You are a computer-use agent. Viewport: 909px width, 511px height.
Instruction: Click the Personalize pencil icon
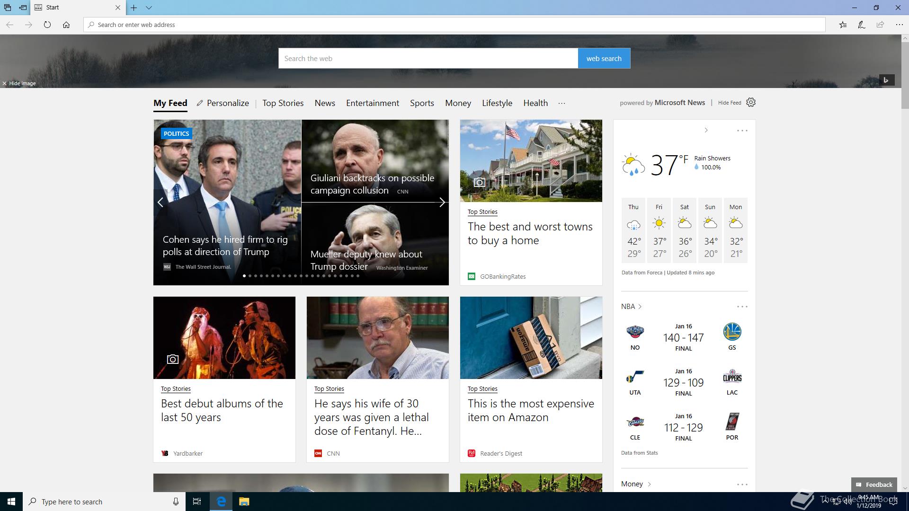tap(200, 103)
